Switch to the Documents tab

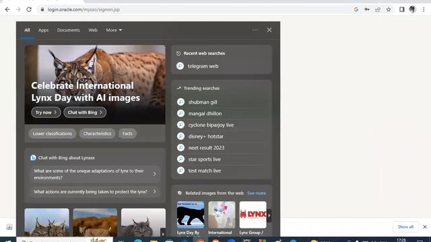(x=69, y=30)
